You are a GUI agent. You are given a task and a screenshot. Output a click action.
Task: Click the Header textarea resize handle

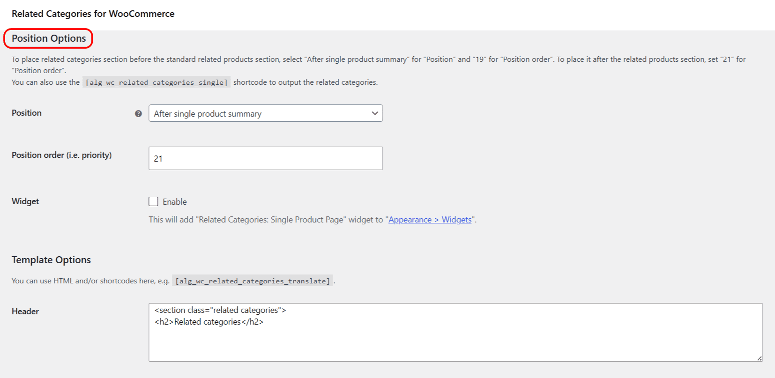[x=759, y=358]
